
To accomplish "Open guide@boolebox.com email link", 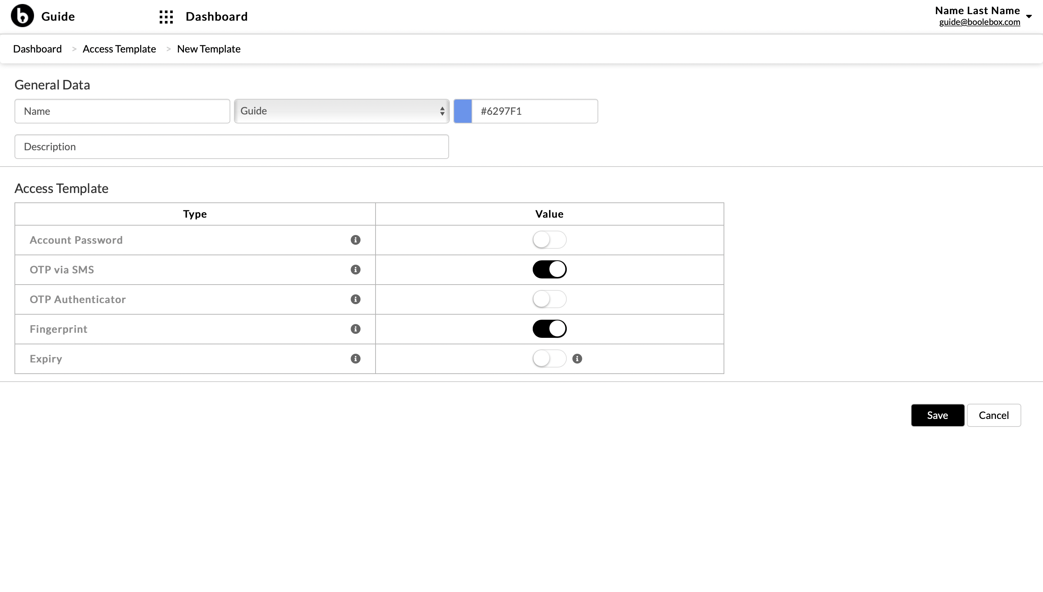I will [980, 22].
